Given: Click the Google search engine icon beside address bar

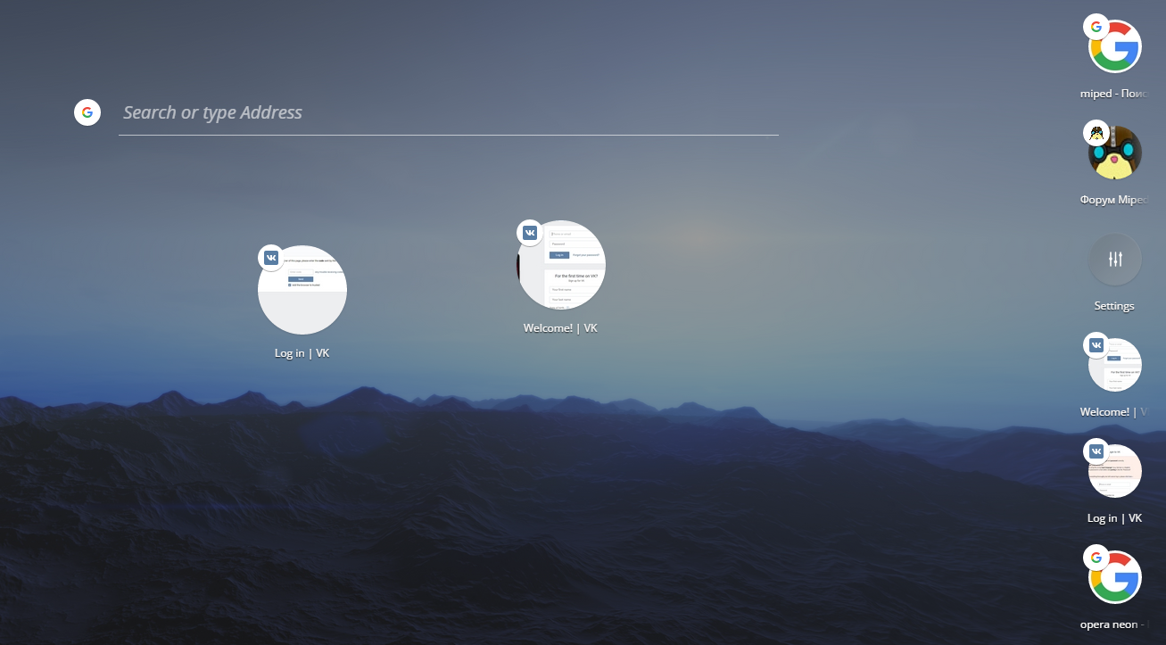Looking at the screenshot, I should pos(87,112).
